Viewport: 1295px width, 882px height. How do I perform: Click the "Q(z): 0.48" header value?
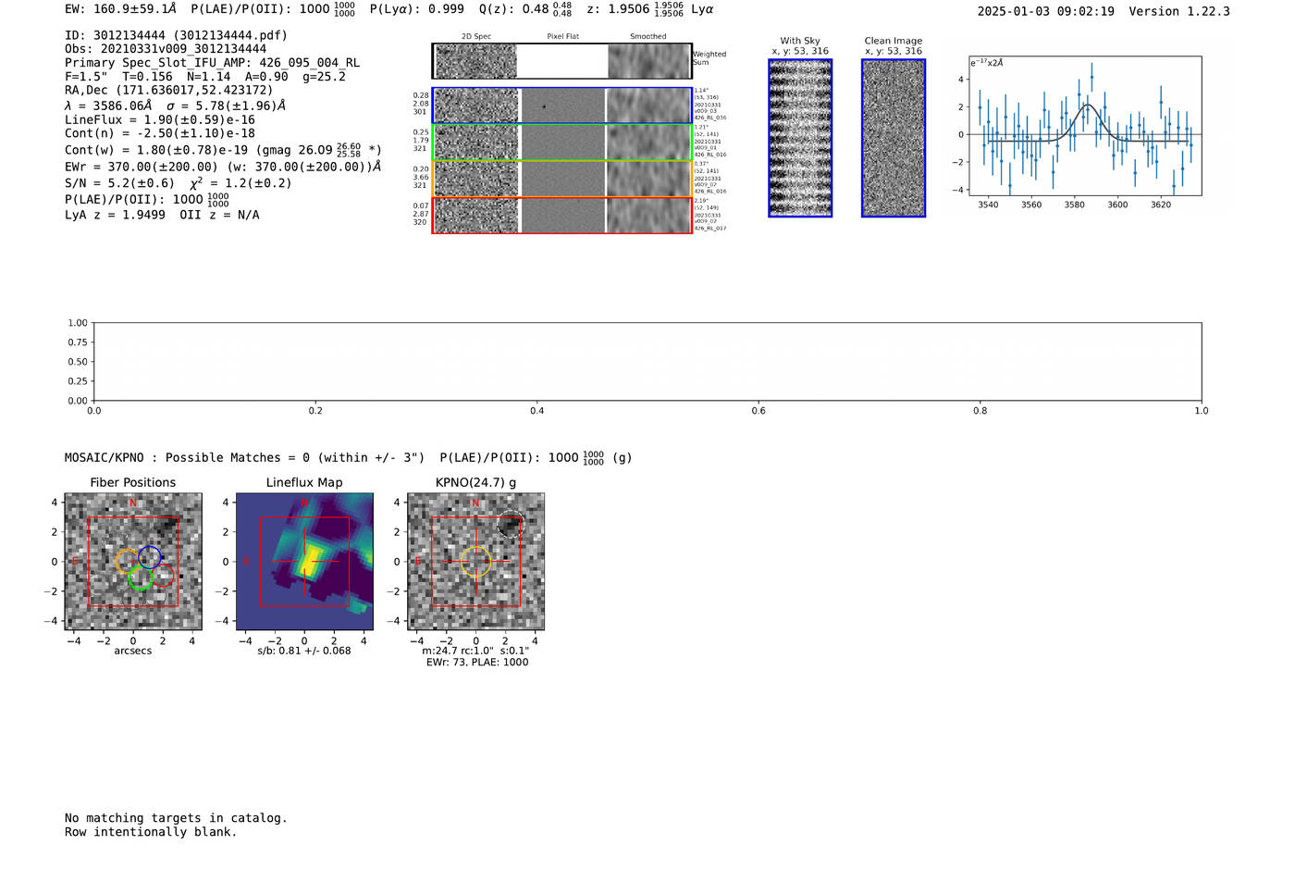513,9
